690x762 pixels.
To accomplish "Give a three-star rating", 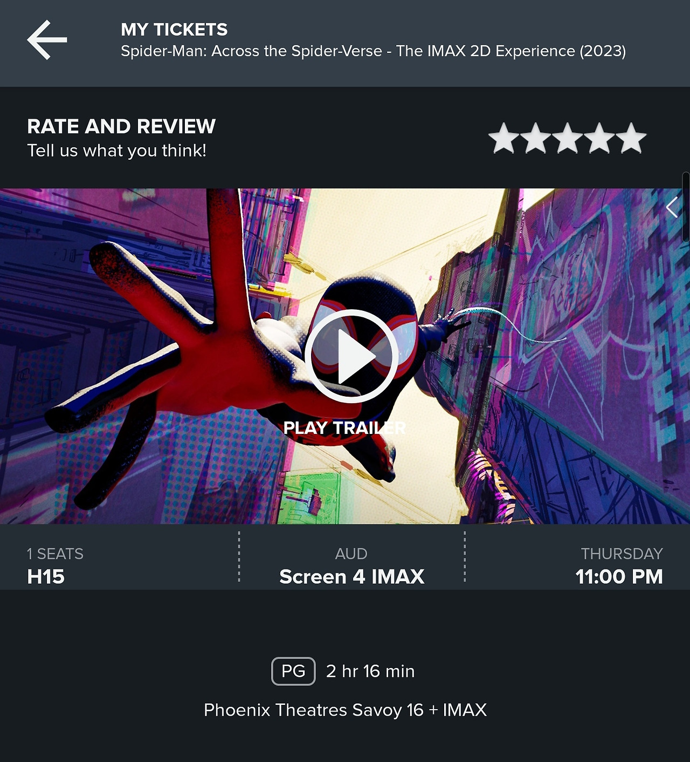I will point(568,139).
